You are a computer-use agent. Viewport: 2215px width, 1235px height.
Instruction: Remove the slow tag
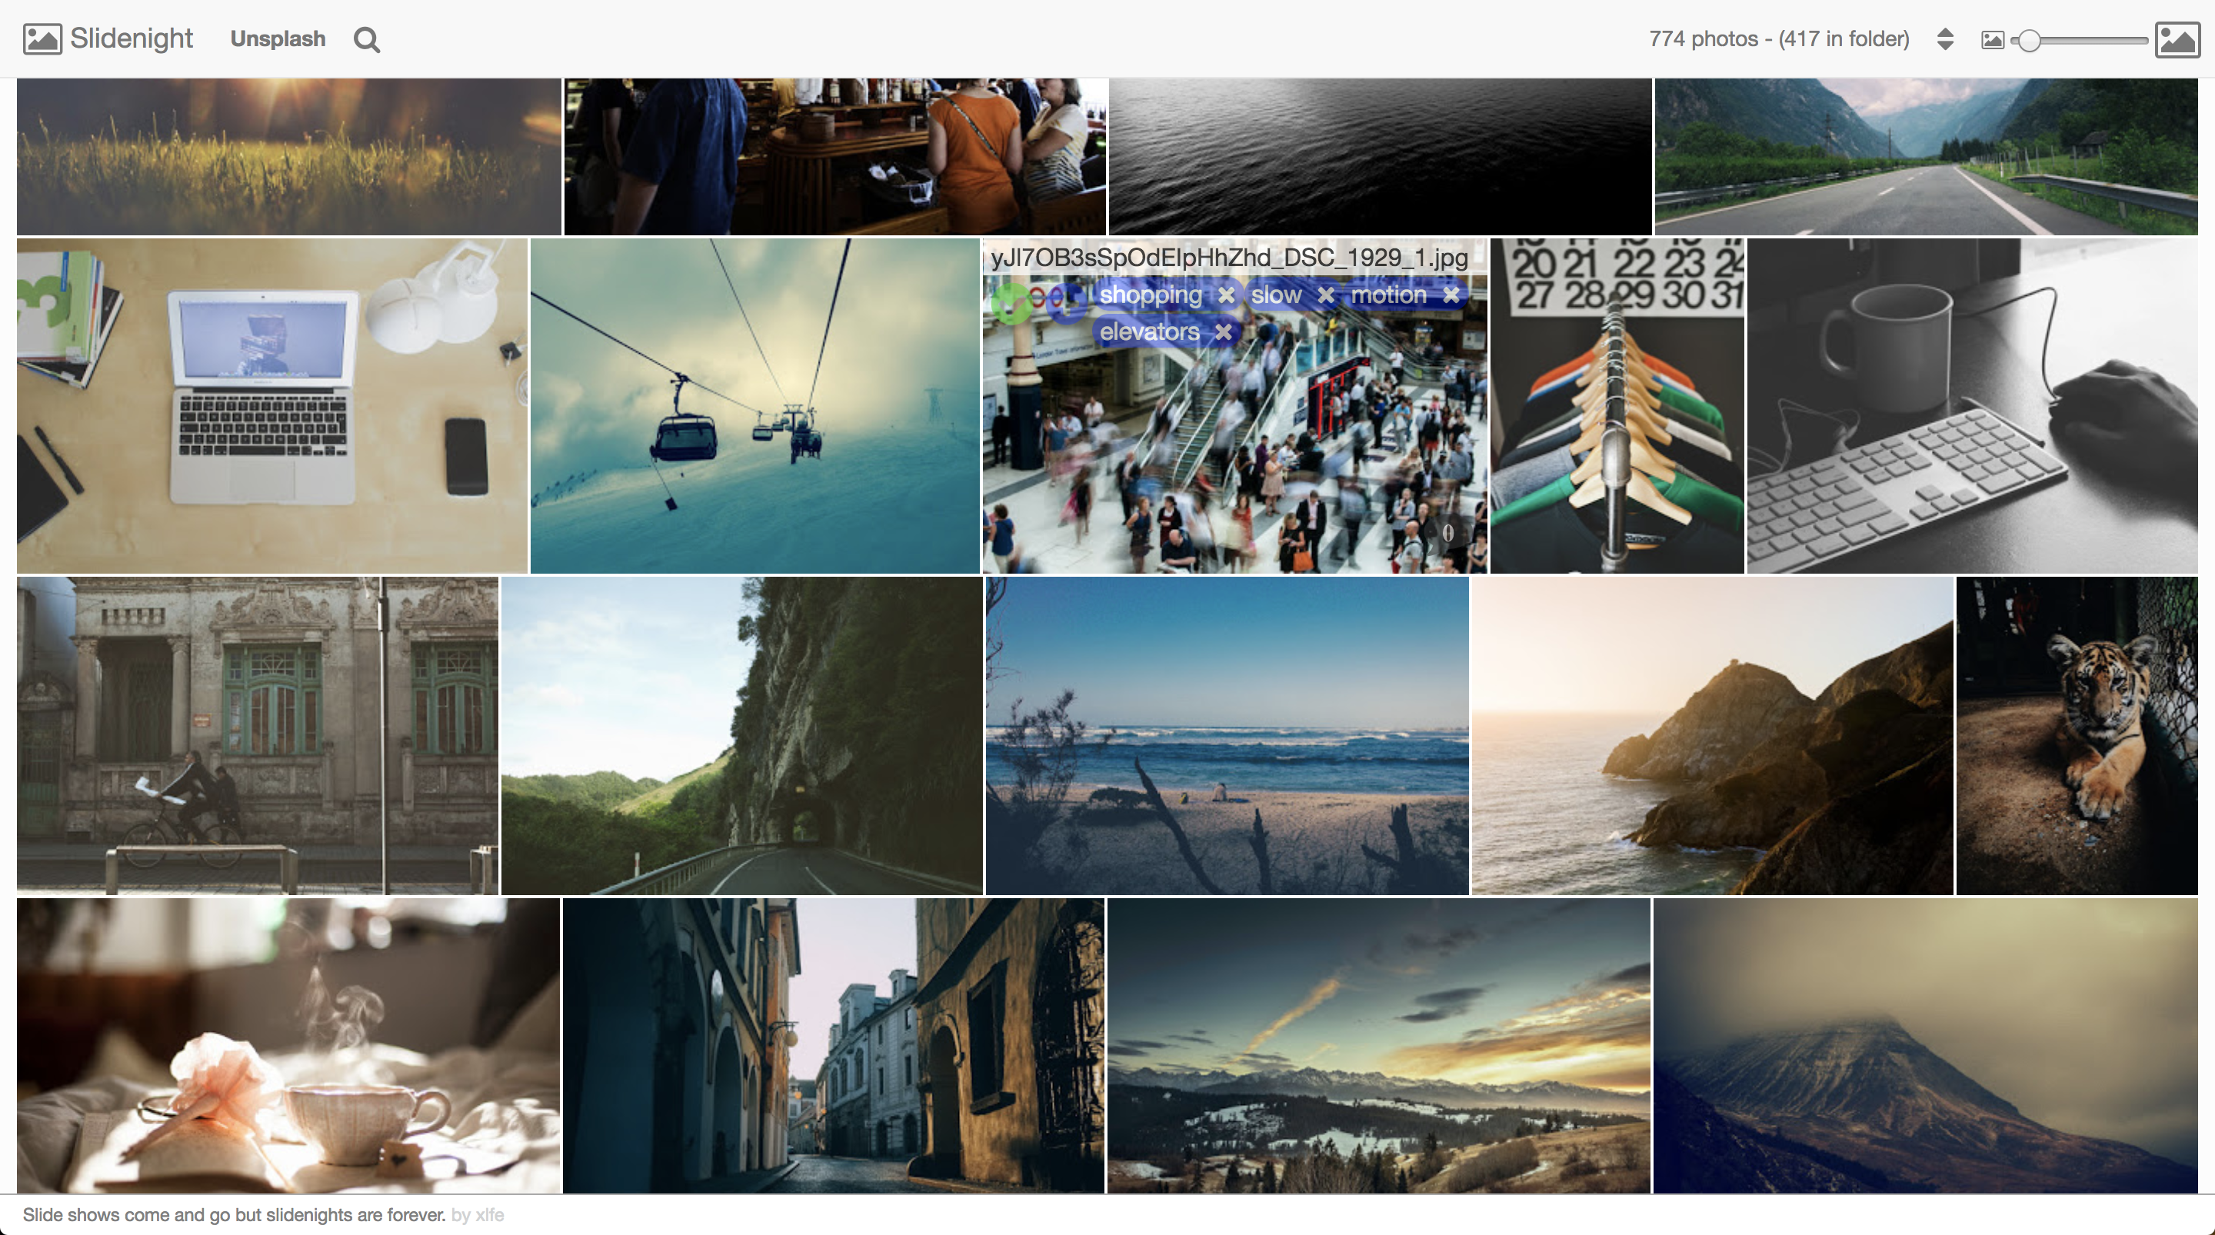1326,295
